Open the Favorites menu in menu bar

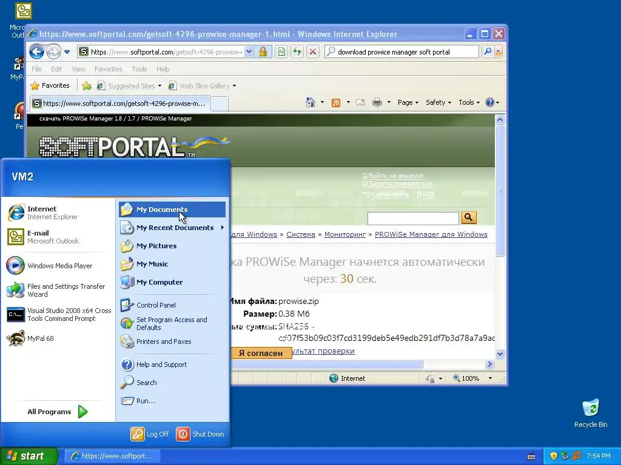coord(108,69)
